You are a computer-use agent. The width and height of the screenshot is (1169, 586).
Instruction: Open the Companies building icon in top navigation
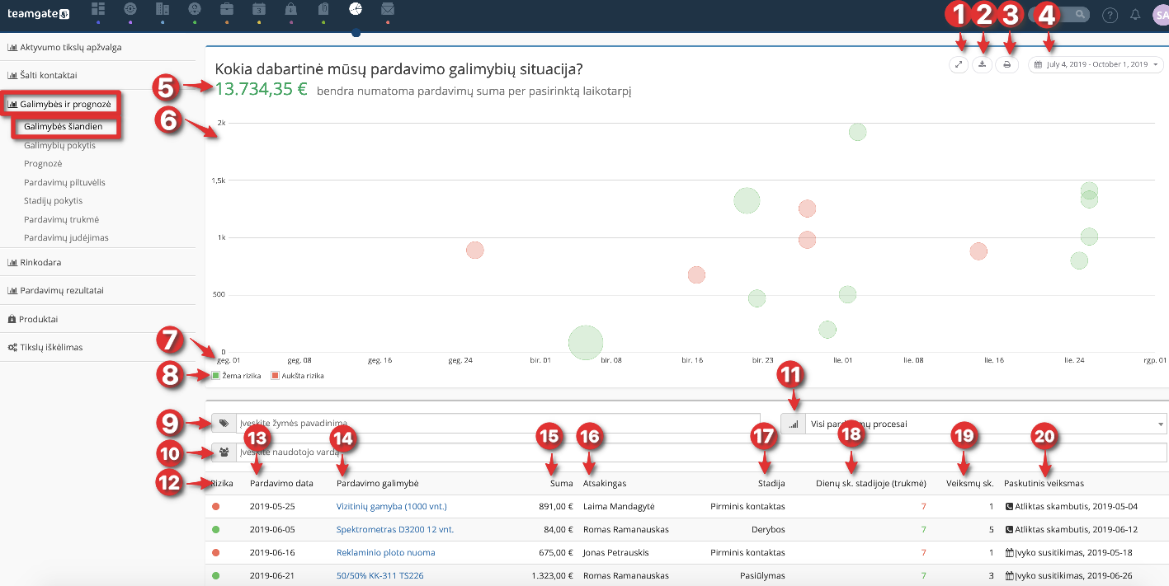[163, 9]
